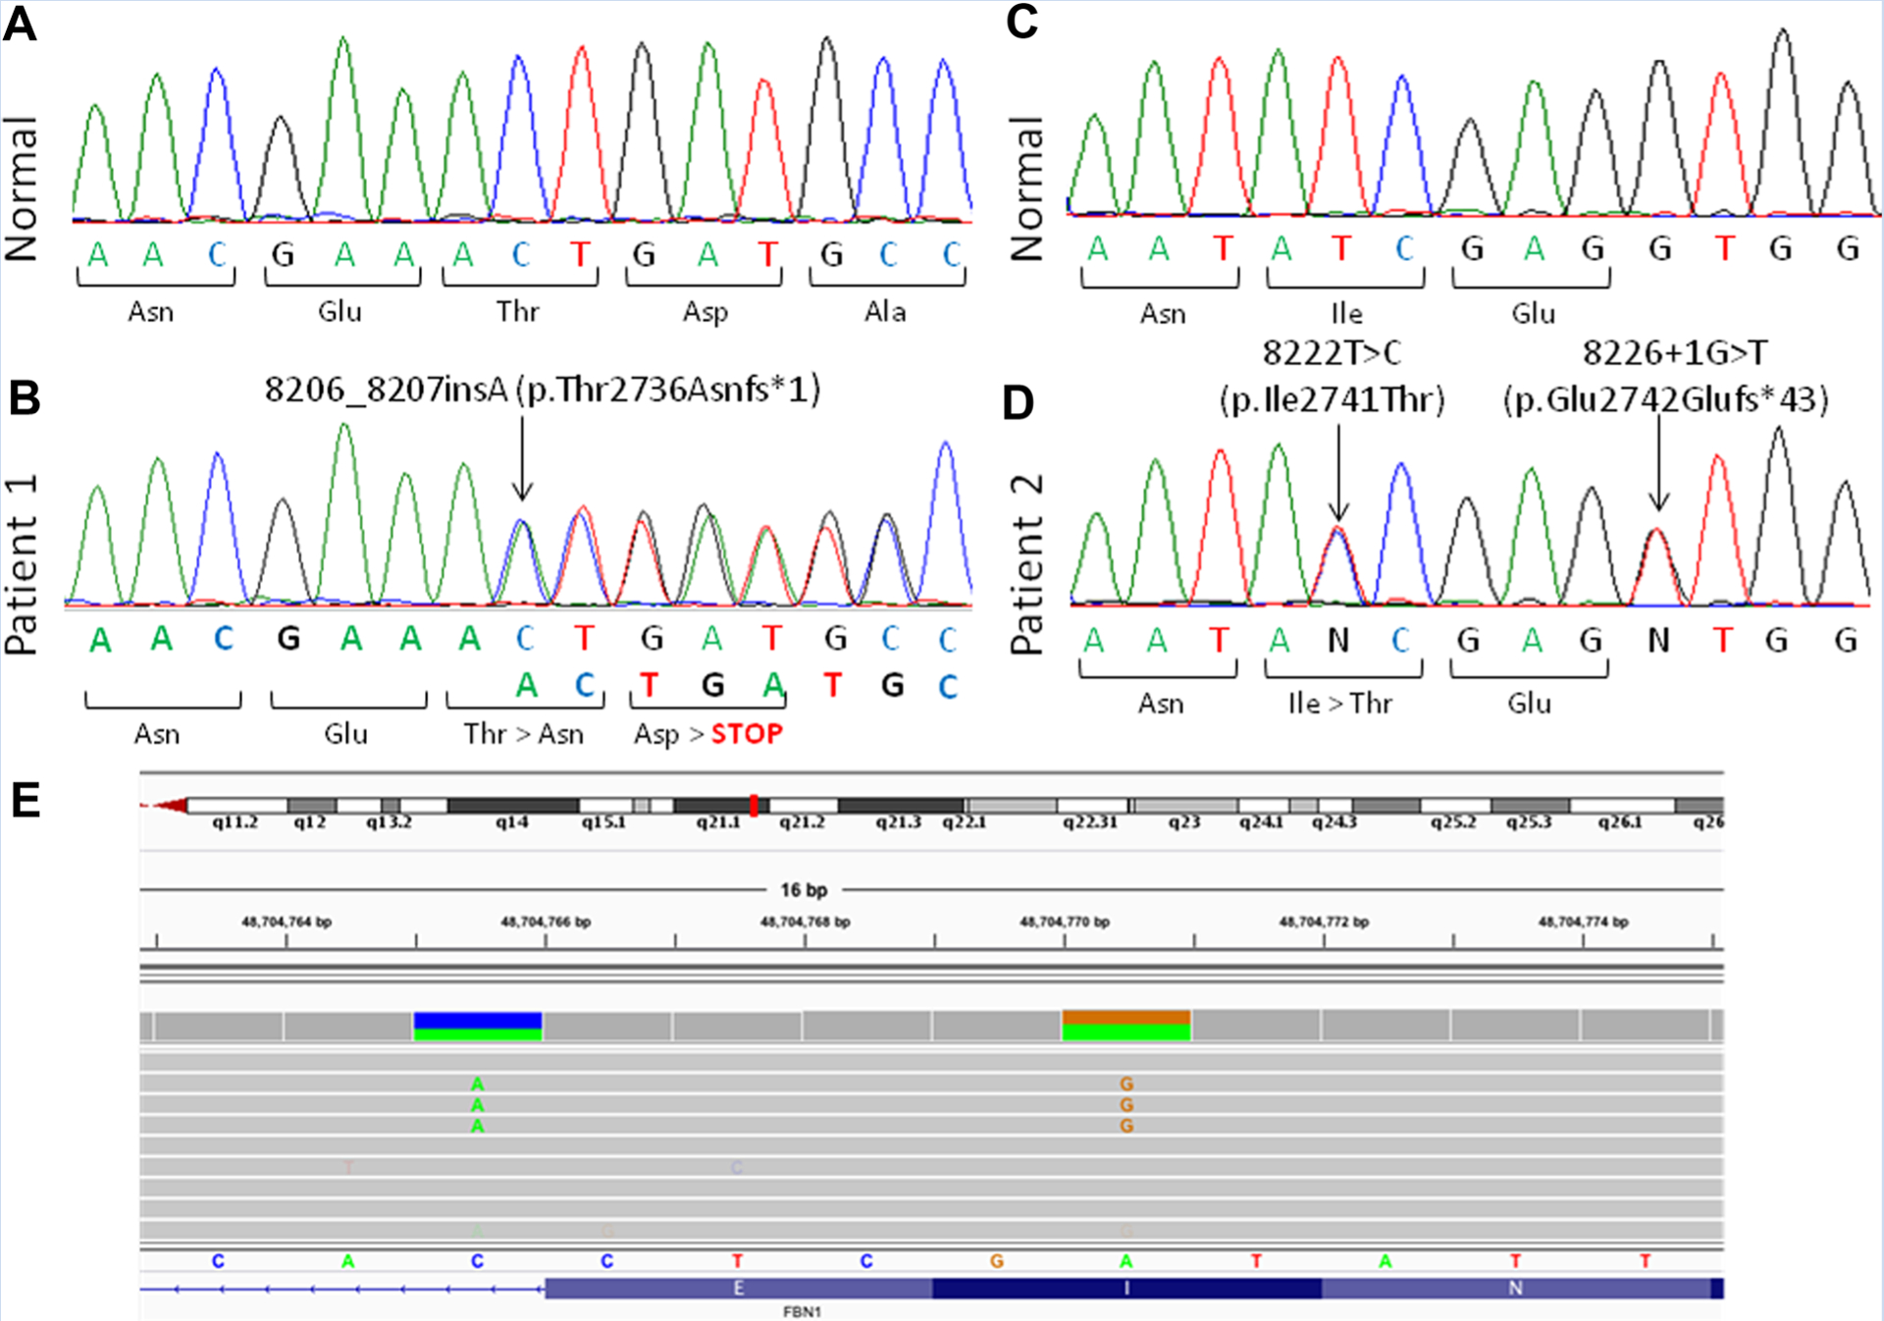Click the panel letter C
Screen dimensions: 1884x1321
[x=1022, y=22]
